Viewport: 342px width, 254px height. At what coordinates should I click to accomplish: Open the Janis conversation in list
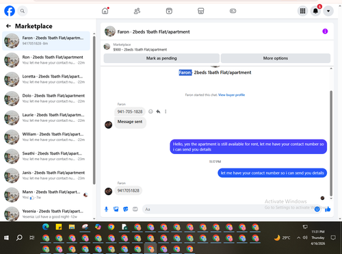46,175
